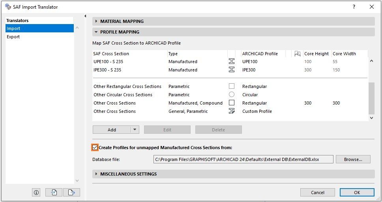Image resolution: width=382 pixels, height=202 pixels.
Task: Select the Export translator item
Action: coord(39,37)
